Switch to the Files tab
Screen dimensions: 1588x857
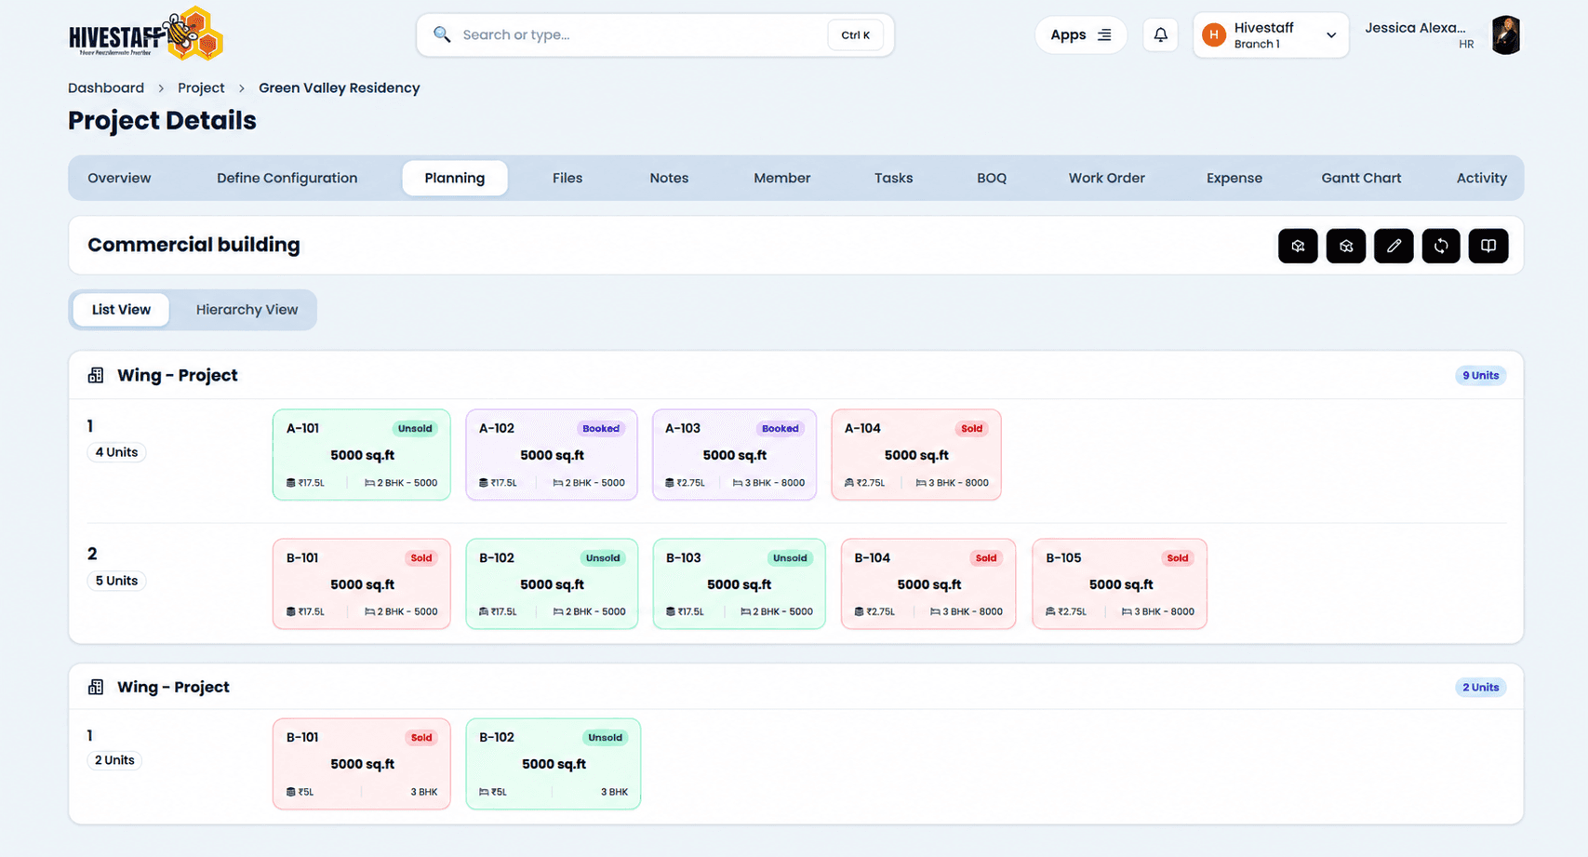pyautogui.click(x=567, y=178)
